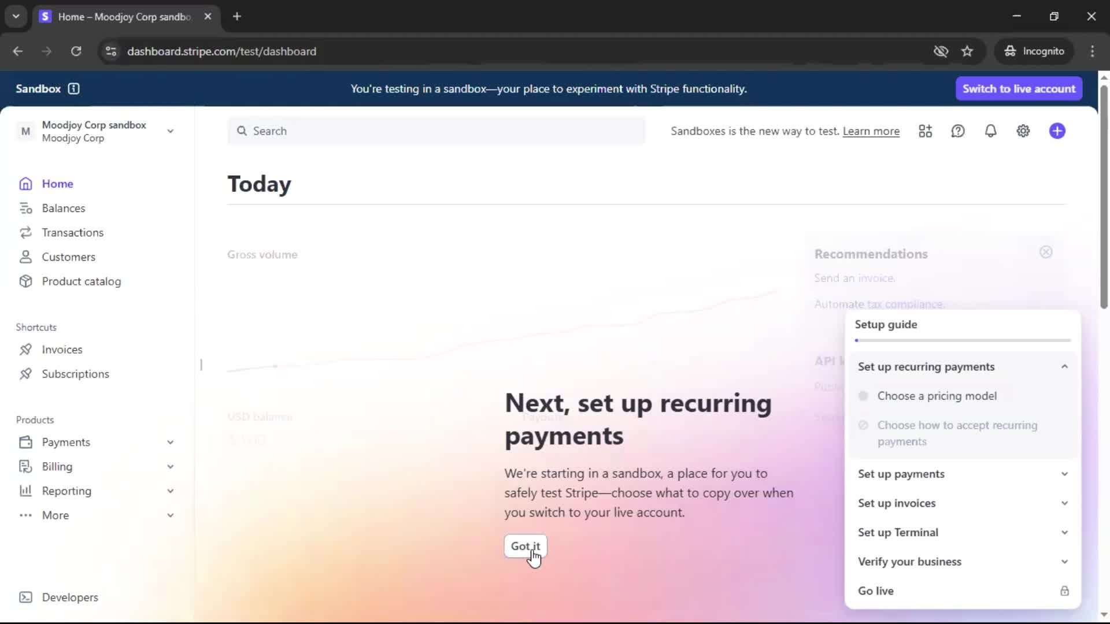Viewport: 1110px width, 624px height.
Task: Open the notifications bell icon
Action: [x=990, y=131]
